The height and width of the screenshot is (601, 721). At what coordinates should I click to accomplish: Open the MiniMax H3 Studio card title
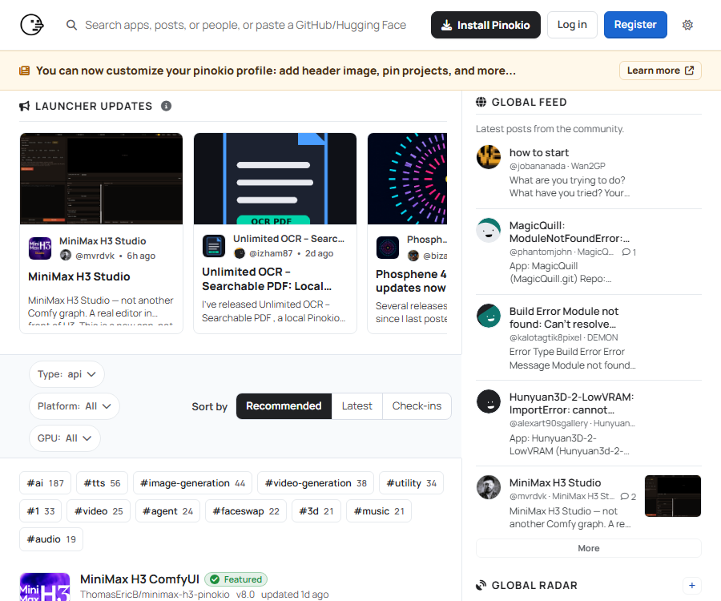[x=79, y=276]
